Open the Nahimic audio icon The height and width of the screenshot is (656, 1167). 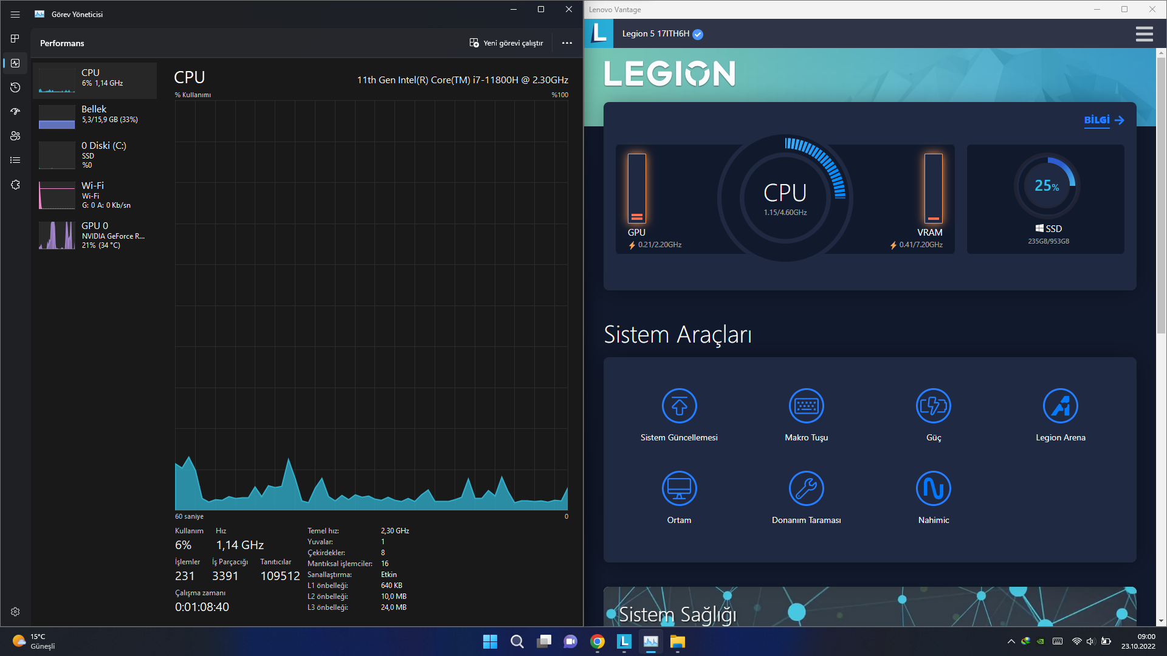[933, 488]
